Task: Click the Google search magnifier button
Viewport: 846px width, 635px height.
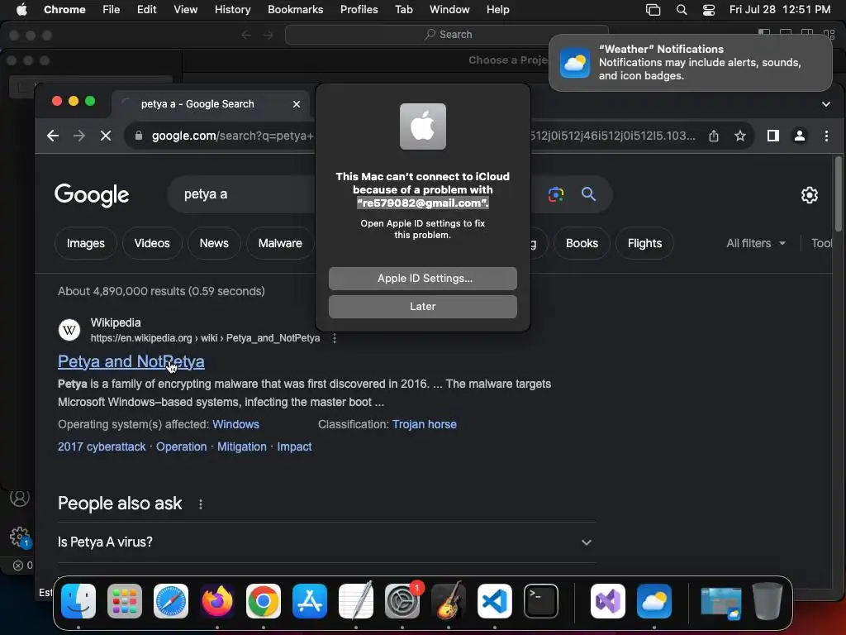Action: pos(588,193)
